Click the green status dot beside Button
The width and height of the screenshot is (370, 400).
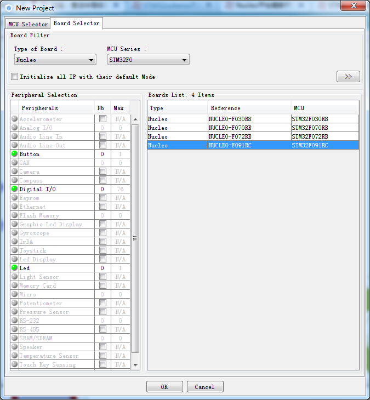tap(15, 153)
